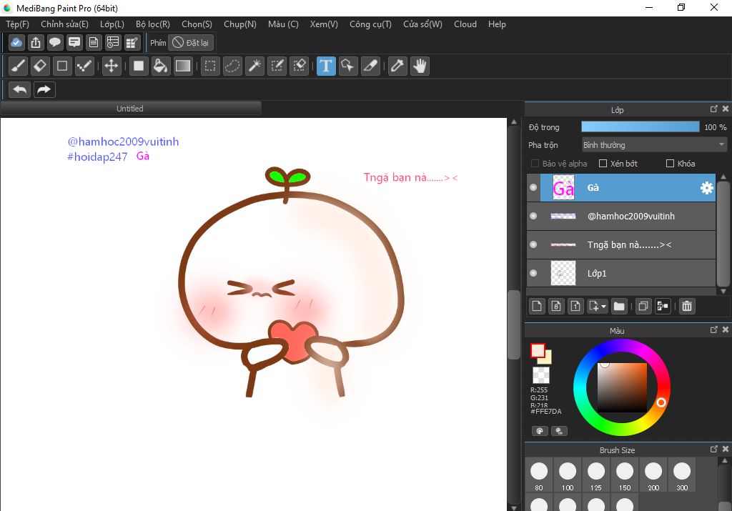Image resolution: width=732 pixels, height=511 pixels.
Task: Create a new layer
Action: pos(537,306)
